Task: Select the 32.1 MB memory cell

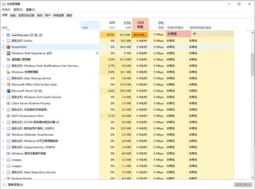Action: point(124,72)
